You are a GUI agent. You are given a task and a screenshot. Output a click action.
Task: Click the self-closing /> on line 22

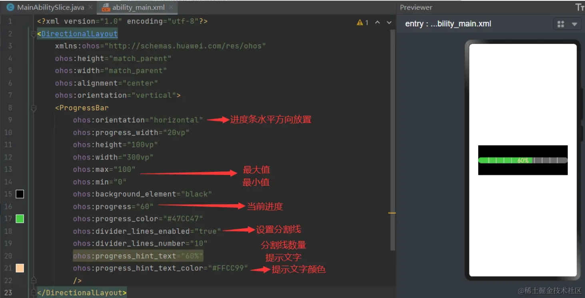tap(77, 280)
